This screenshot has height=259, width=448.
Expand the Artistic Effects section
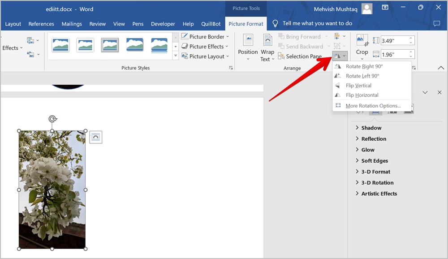point(379,194)
